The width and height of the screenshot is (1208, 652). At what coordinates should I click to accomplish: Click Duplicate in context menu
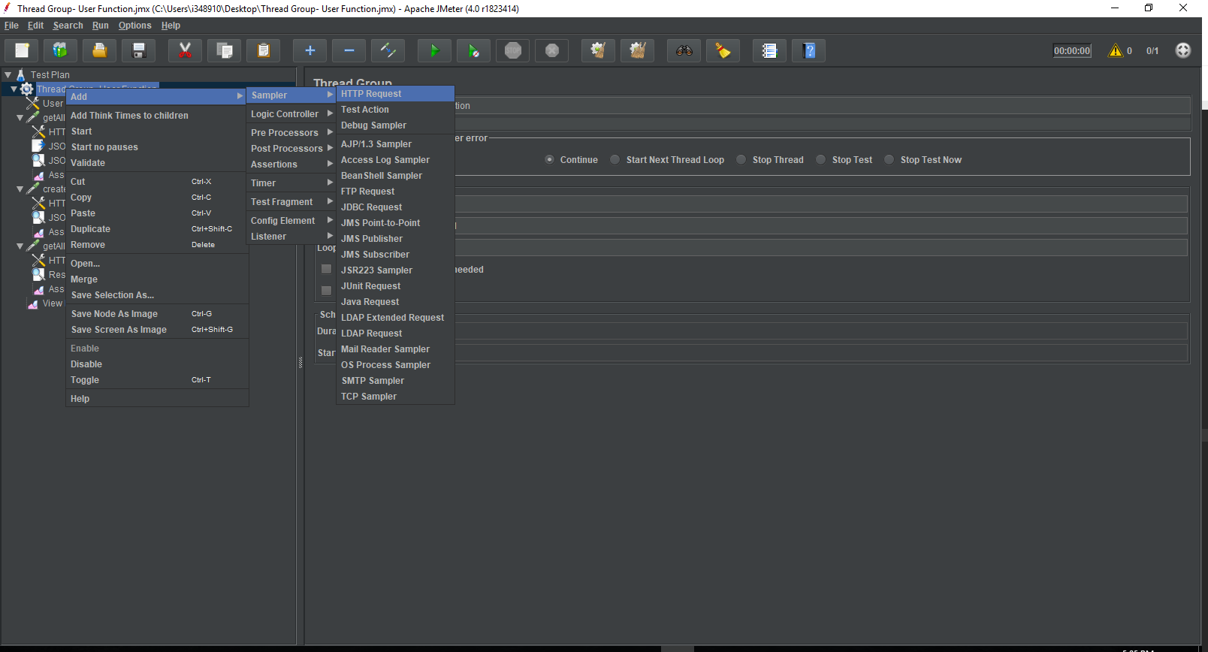(157, 229)
